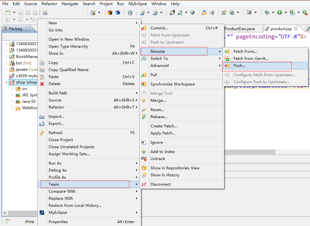Click the Merge branch icon
310x226 pixels.
144,101
